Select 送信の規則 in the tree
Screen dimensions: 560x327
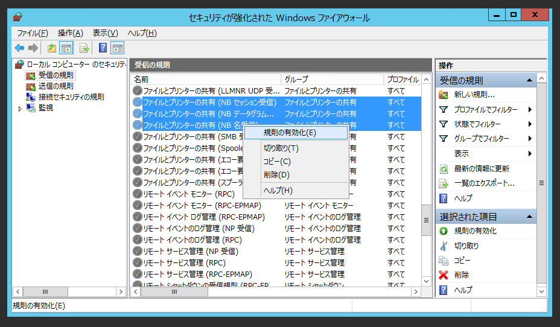coord(56,86)
